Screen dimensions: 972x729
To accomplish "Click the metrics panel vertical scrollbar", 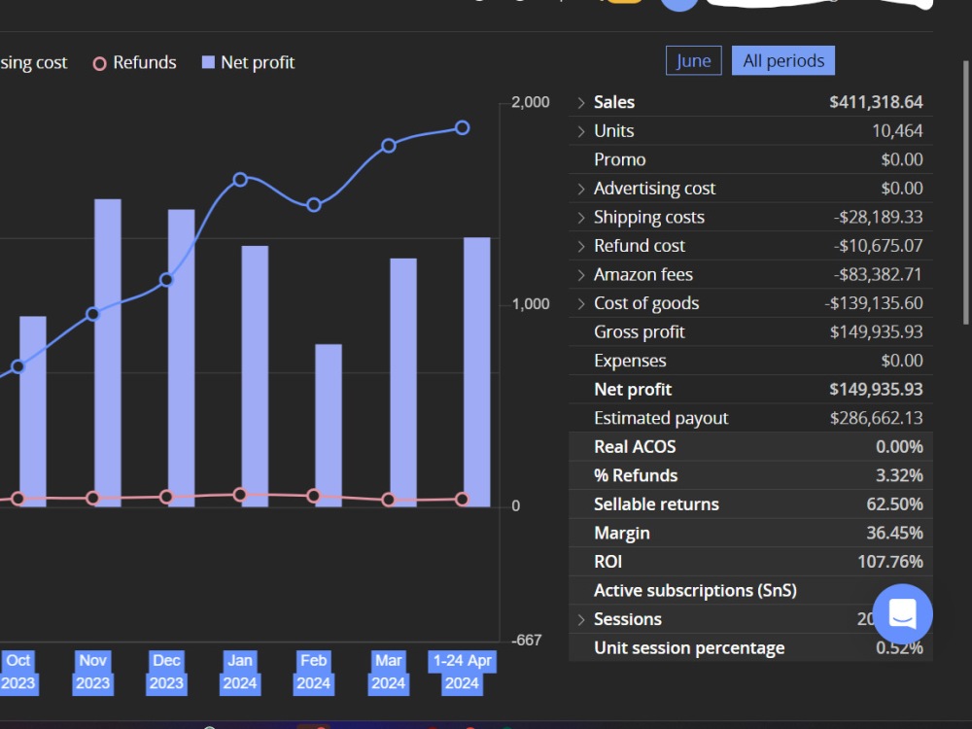I will click(965, 192).
